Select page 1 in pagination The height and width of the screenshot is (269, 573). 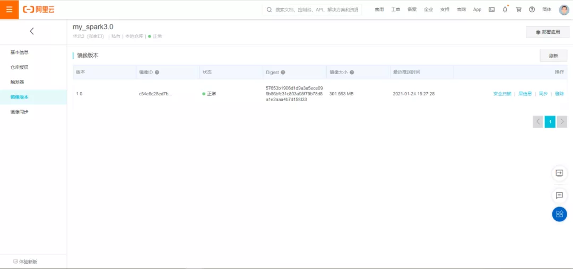(x=550, y=122)
